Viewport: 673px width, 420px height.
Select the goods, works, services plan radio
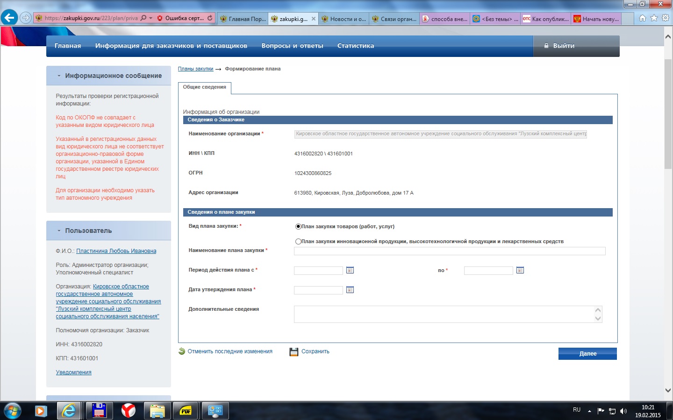tap(298, 227)
